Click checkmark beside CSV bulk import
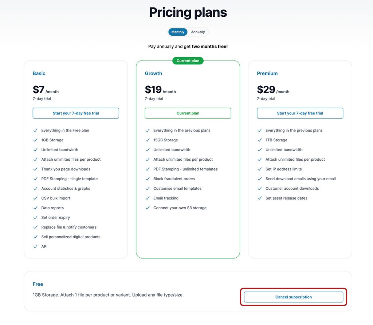Screen dimensions: 373x325 (35, 198)
